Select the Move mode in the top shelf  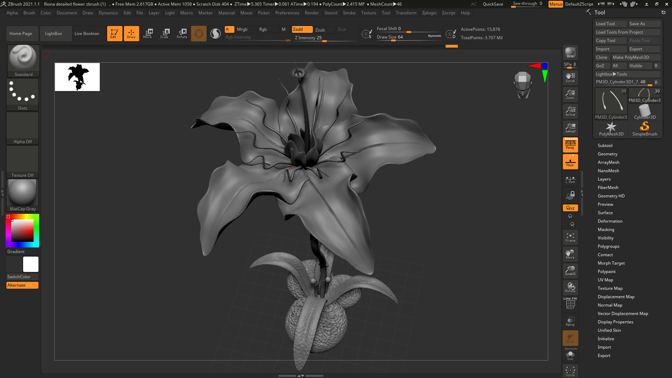coord(148,33)
